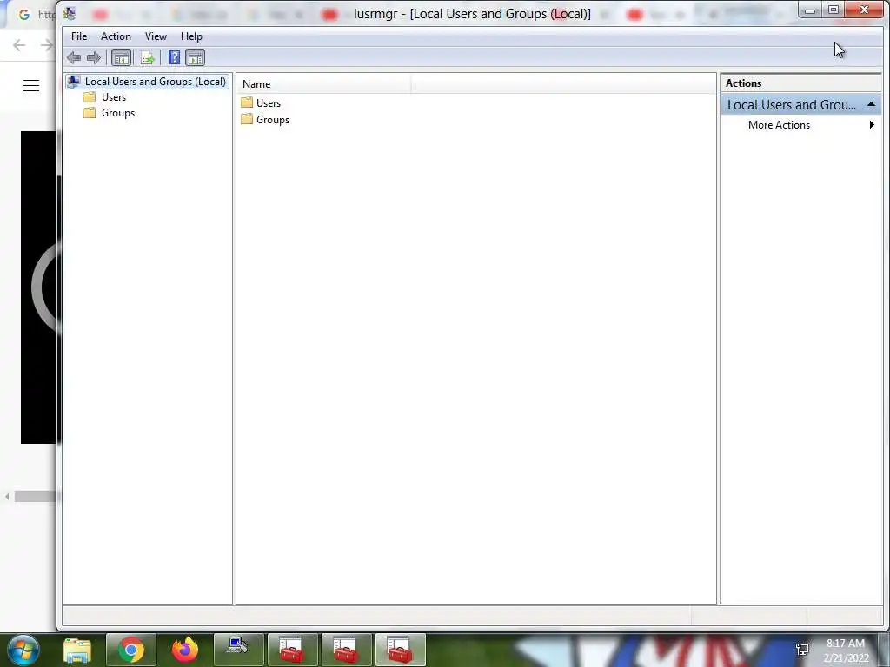
Task: Click the browser horizontal scrollbar left arrow
Action: [x=7, y=497]
